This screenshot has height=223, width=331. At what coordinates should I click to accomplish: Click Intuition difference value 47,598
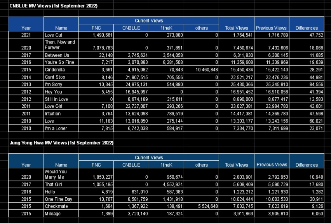point(307,114)
